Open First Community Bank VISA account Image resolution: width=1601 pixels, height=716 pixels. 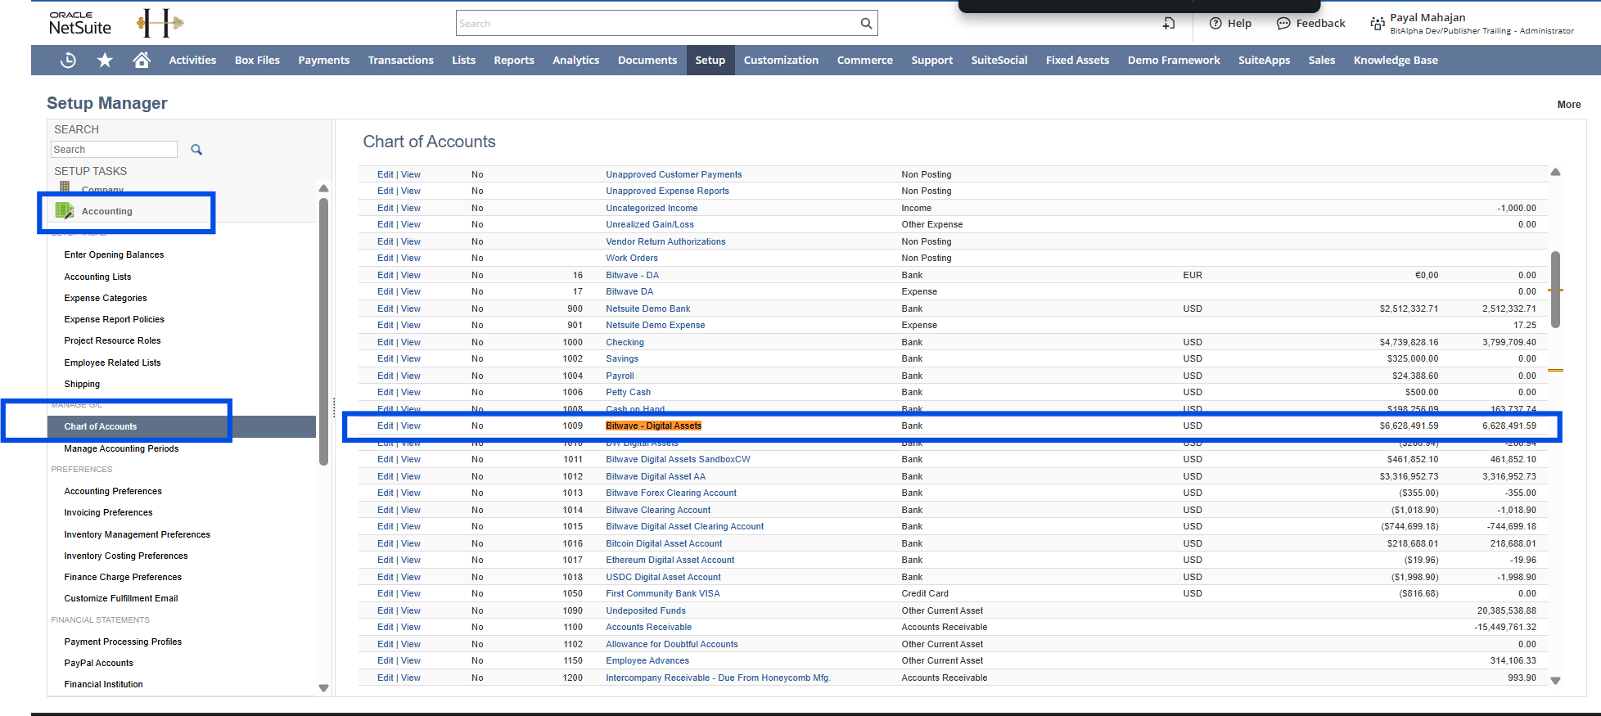[662, 593]
